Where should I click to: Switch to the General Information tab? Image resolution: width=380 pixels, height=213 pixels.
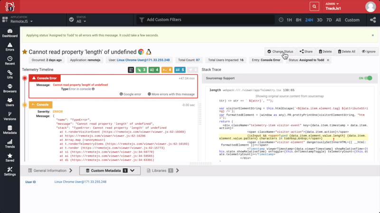click(50, 170)
